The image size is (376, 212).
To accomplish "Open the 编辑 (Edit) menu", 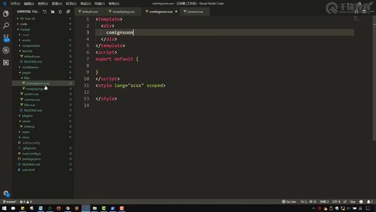I will tap(29, 4).
